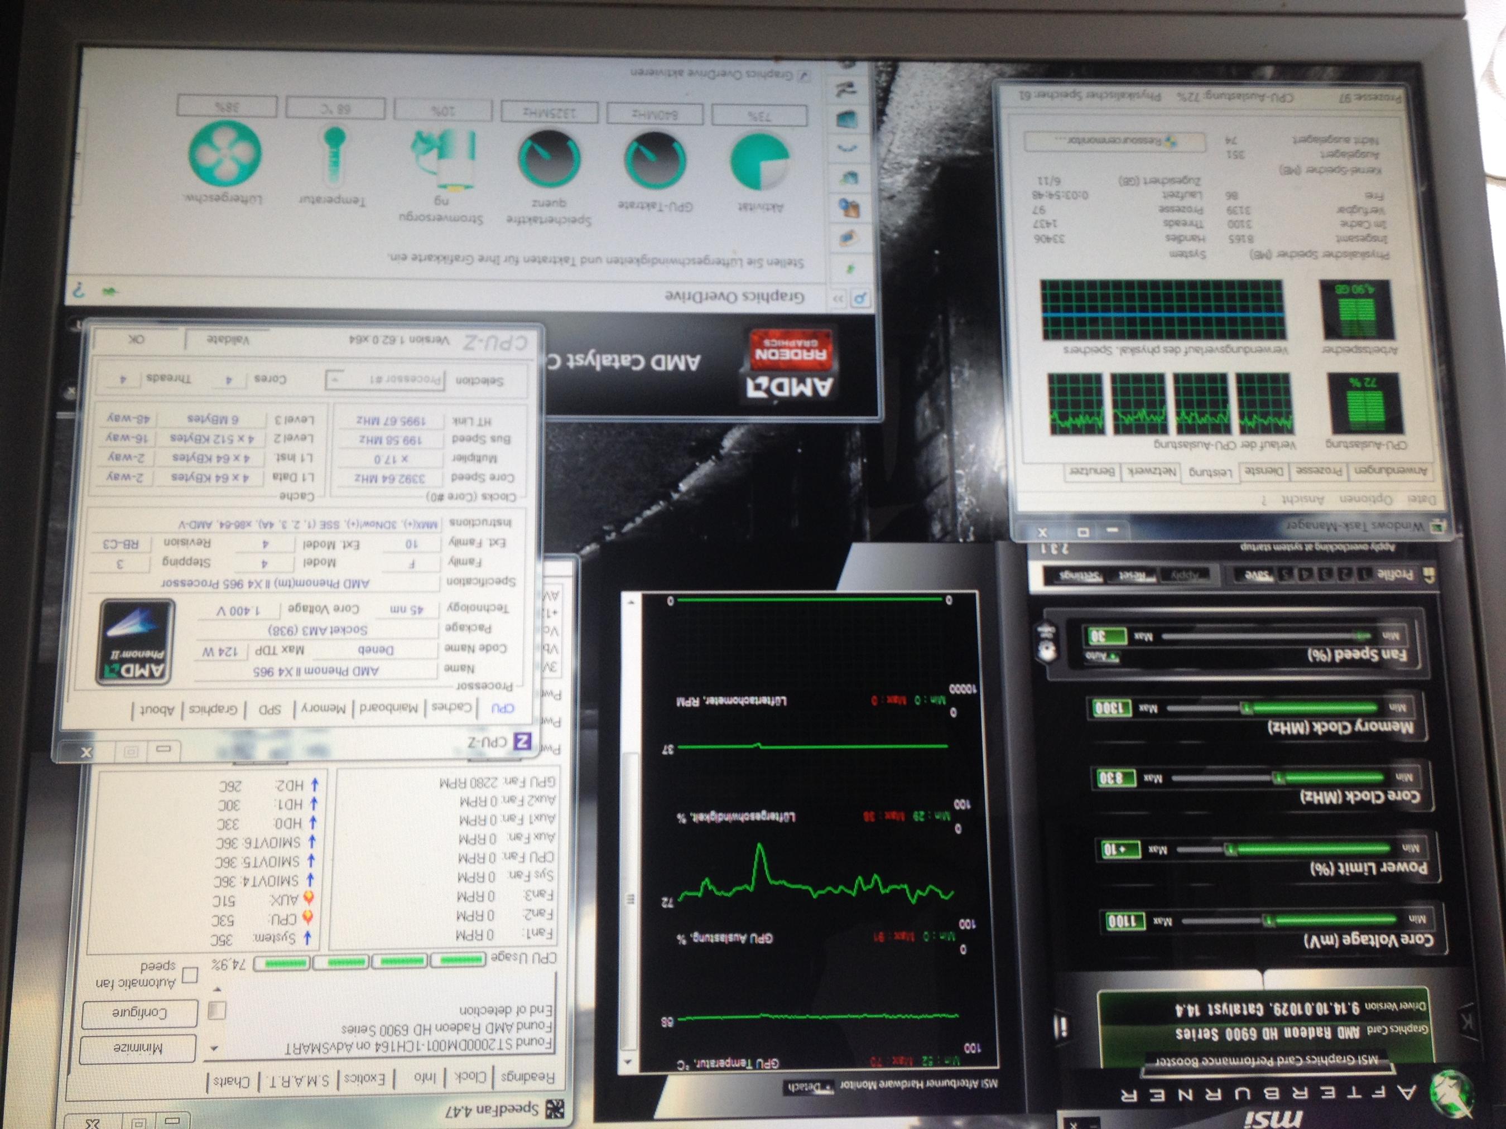This screenshot has height=1129, width=1506.
Task: Open the Processor #1 selection dropdown in CPU-Z
Action: (384, 380)
